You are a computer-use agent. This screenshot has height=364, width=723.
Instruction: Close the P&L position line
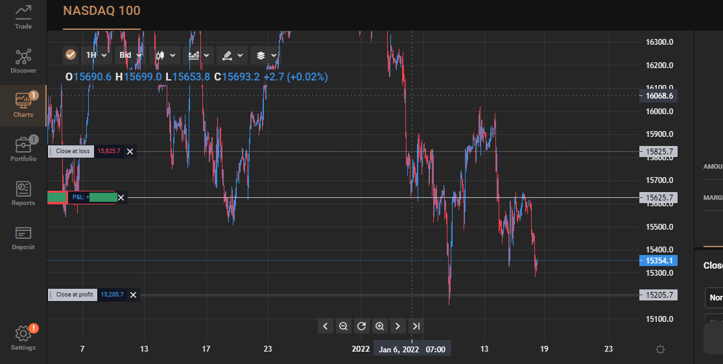tap(121, 197)
